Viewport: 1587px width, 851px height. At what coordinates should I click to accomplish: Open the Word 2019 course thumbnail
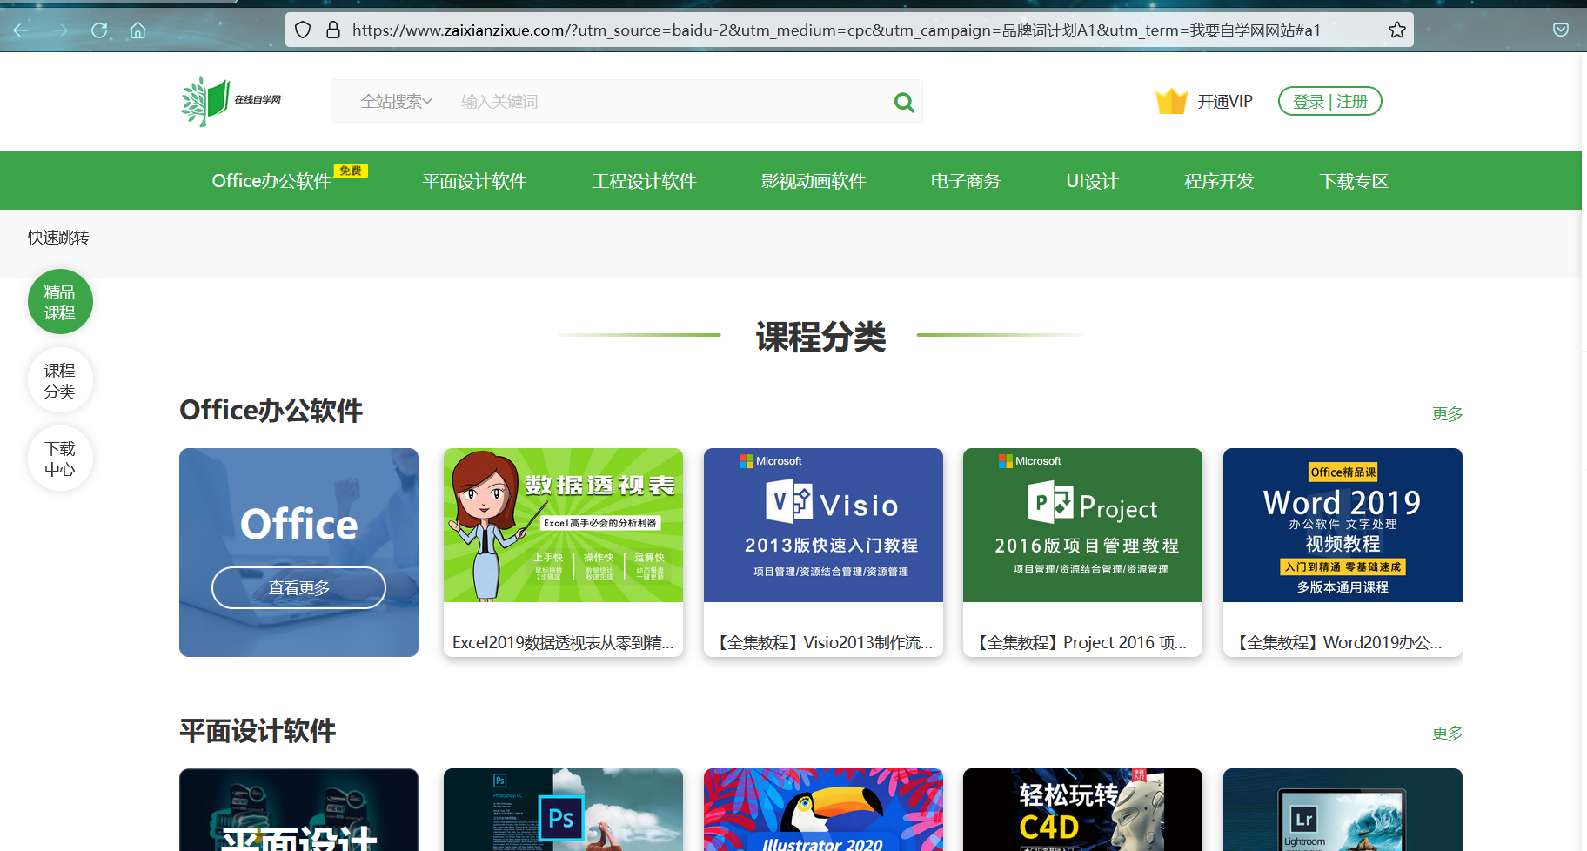(1343, 525)
